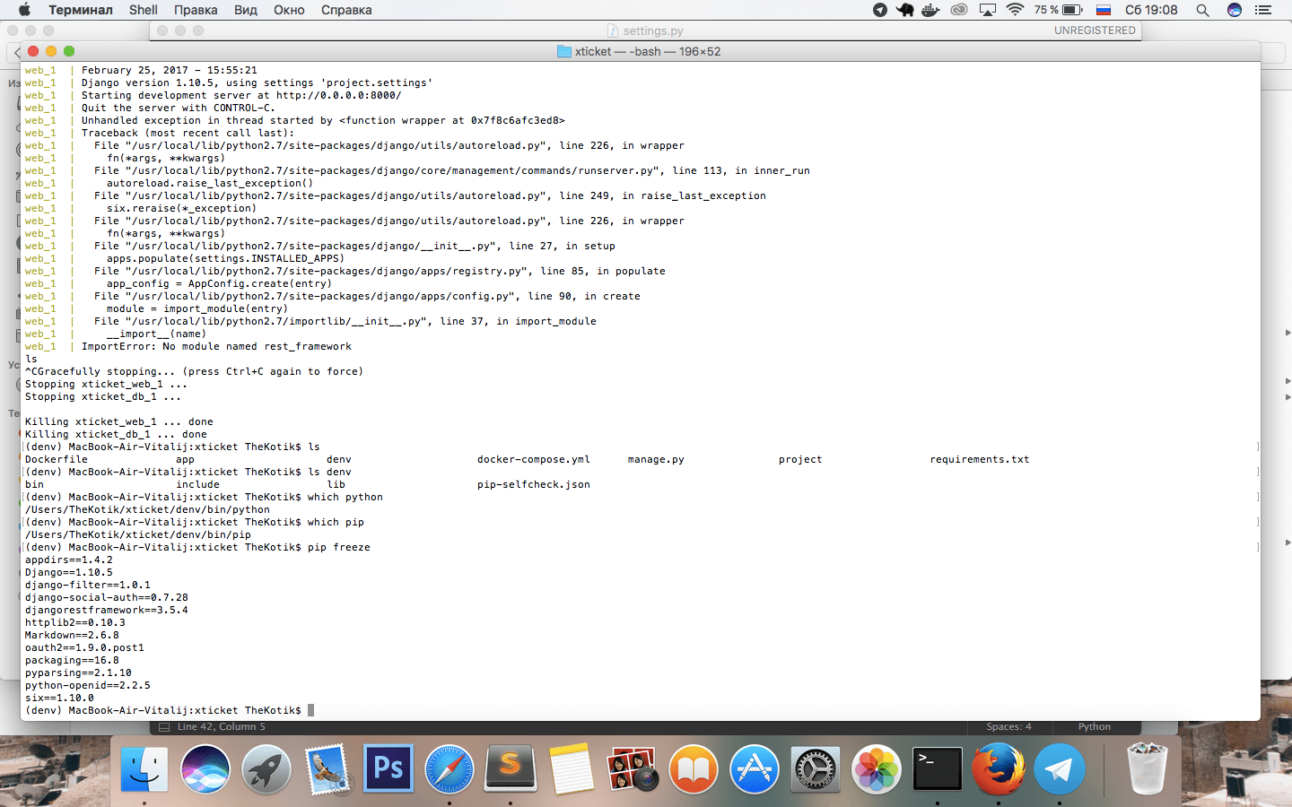Open Firefox from the Dock
Screen dimensions: 1292x807
point(999,769)
